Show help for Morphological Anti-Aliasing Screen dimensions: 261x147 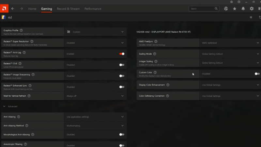point(33,135)
